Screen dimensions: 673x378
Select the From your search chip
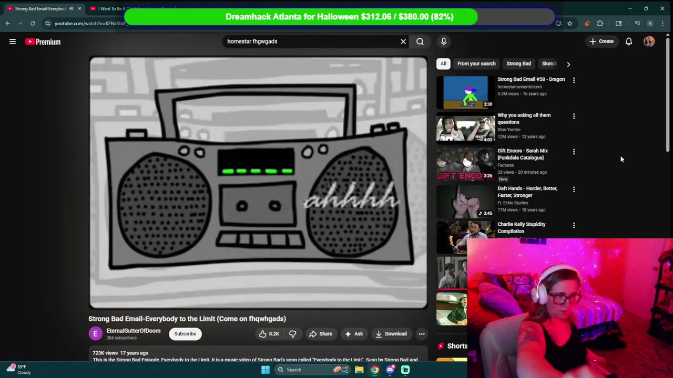pyautogui.click(x=476, y=64)
